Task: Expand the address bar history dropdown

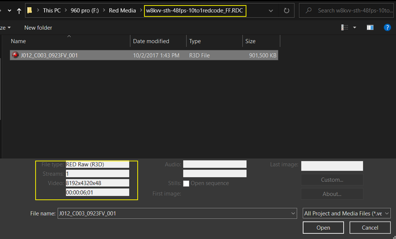Action: tap(271, 11)
